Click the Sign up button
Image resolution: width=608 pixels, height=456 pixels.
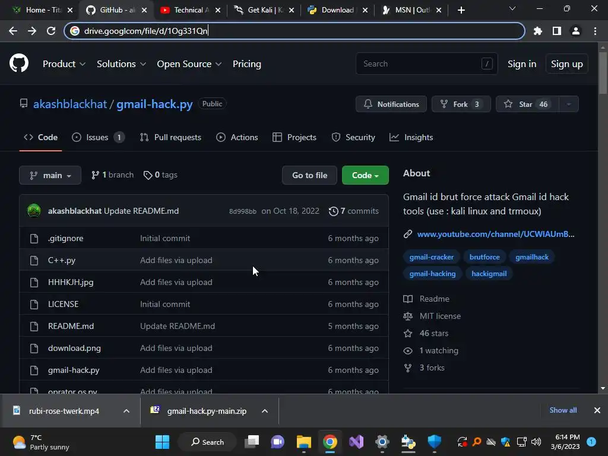pos(567,64)
